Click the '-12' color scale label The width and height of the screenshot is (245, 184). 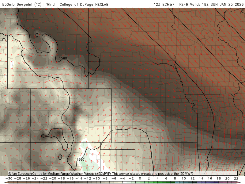88,178
